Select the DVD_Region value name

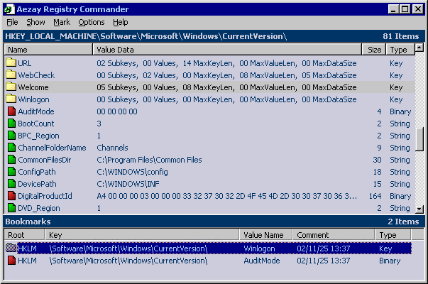click(x=39, y=208)
